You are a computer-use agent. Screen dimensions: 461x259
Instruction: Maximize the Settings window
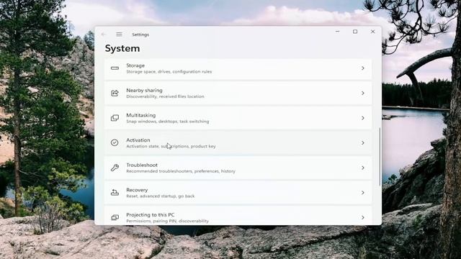tap(355, 32)
